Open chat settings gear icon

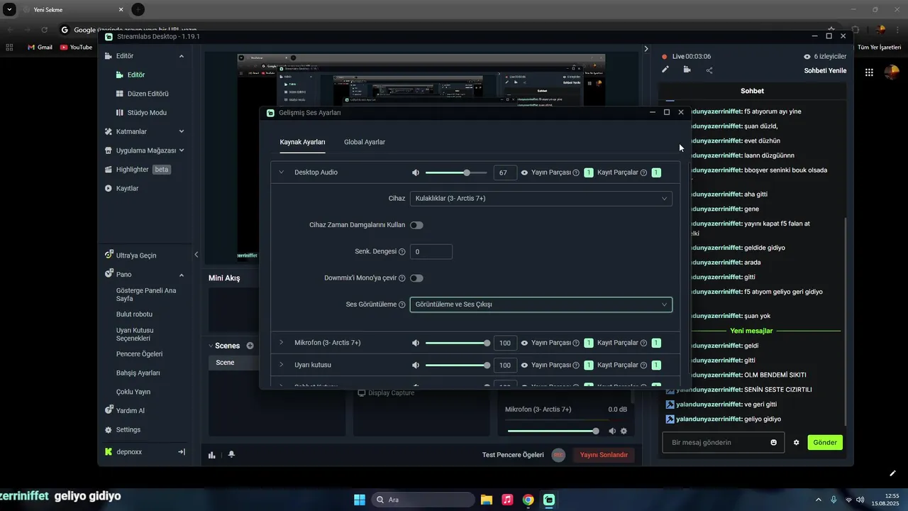(796, 442)
